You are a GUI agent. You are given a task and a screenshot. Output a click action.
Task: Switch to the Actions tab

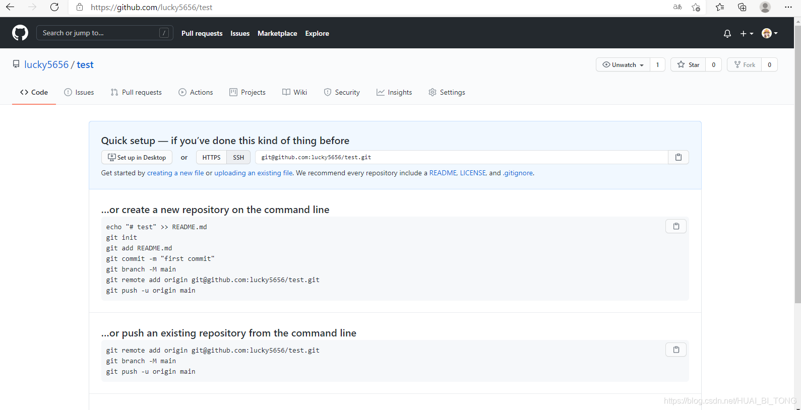pos(196,92)
